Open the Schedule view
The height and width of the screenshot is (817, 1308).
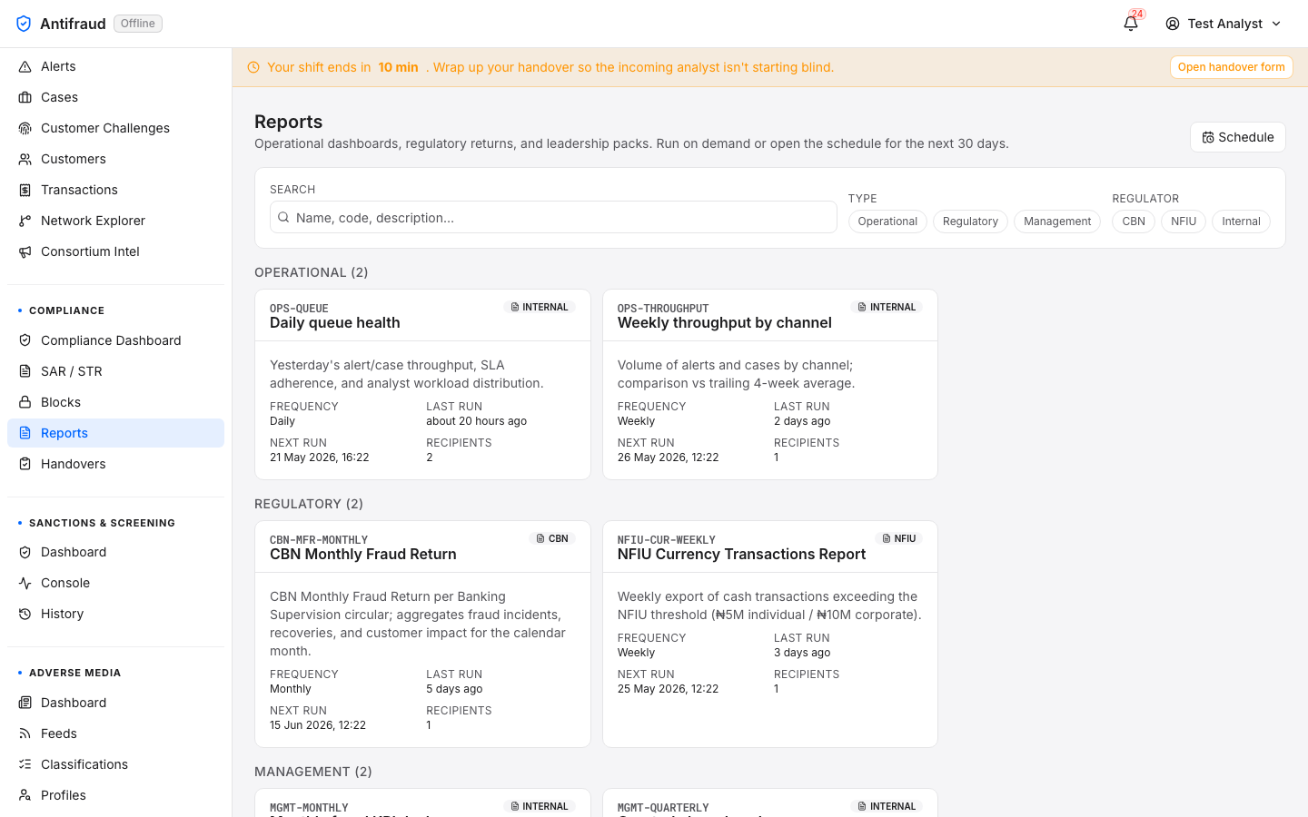[1237, 137]
